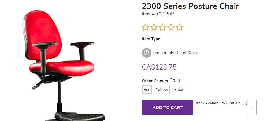Rate the chair one star
Image resolution: width=264 pixels, height=121 pixels.
145,27
